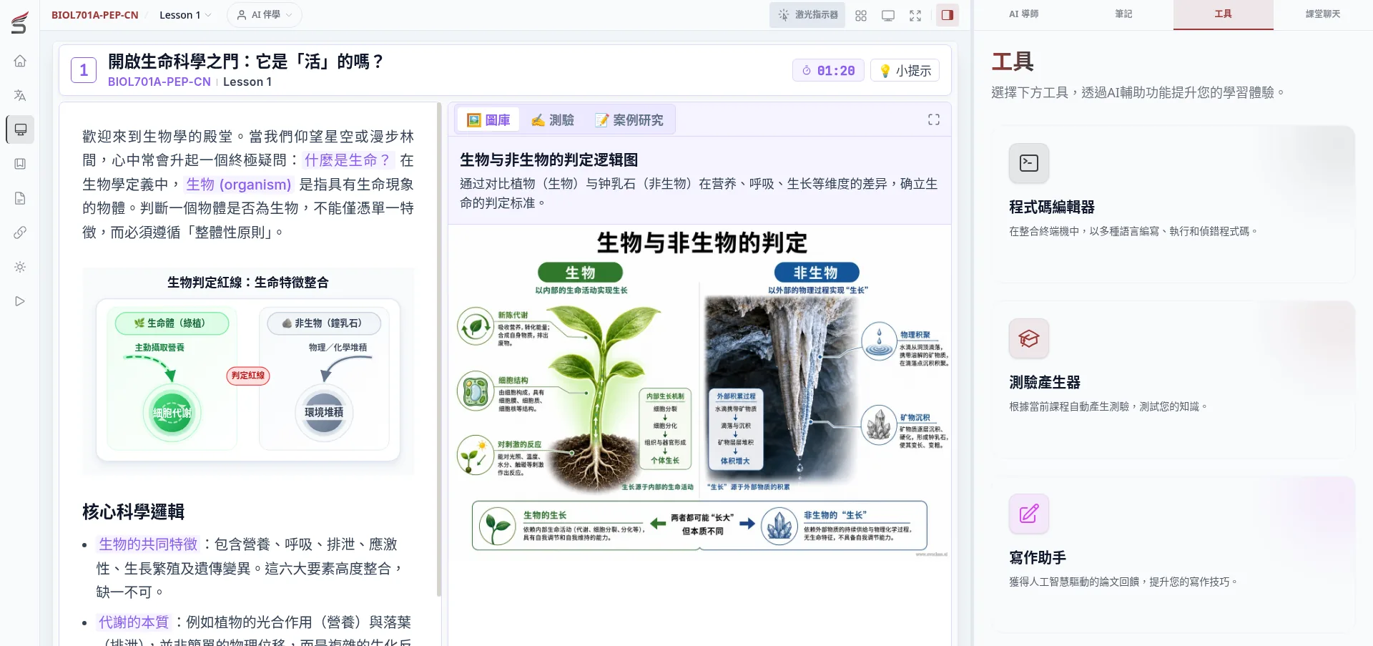Toggle the right side panel icon
The height and width of the screenshot is (646, 1373).
(948, 15)
